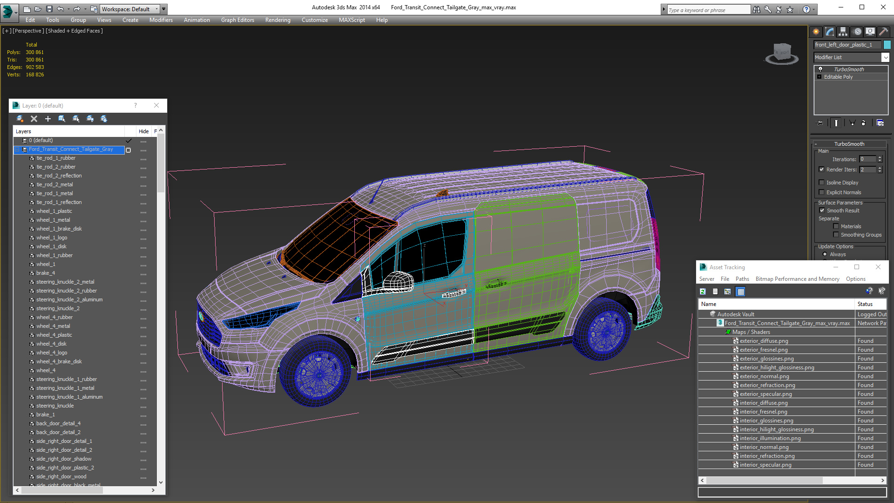Image resolution: width=894 pixels, height=503 pixels.
Task: Click the Undo arrow icon
Action: [61, 9]
